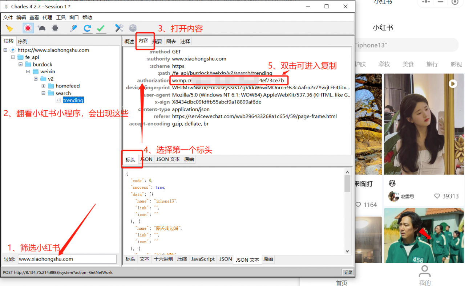The image size is (465, 286).
Task: Select the 十六进制 response tab
Action: [x=163, y=259]
